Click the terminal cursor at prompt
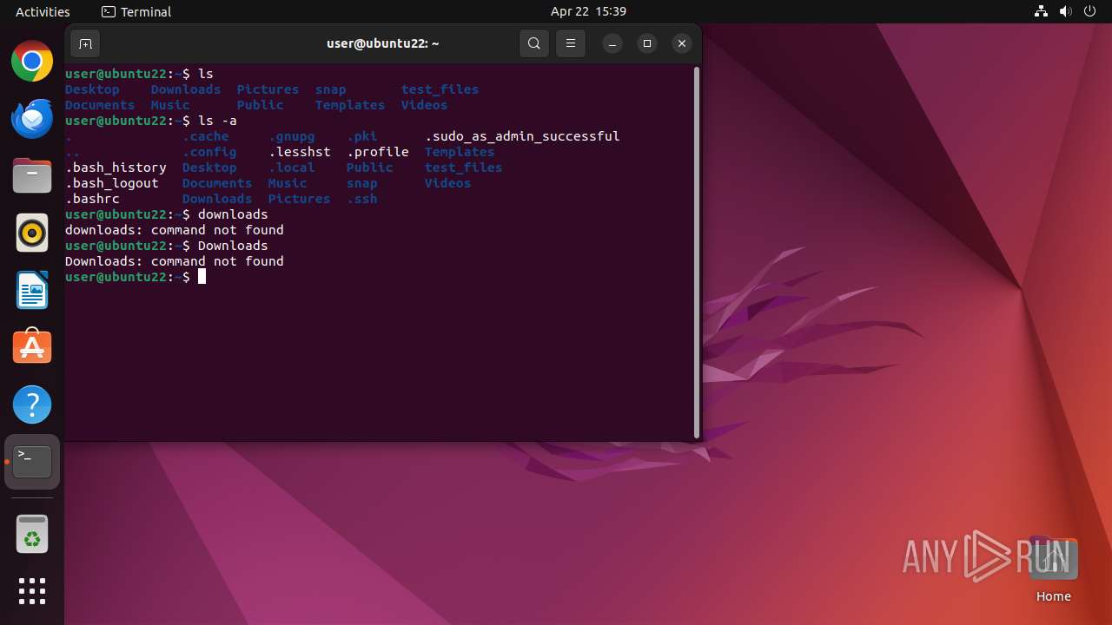This screenshot has height=625, width=1112. (202, 277)
